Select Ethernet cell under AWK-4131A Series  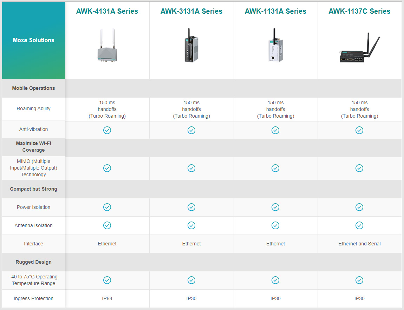pyautogui.click(x=107, y=244)
